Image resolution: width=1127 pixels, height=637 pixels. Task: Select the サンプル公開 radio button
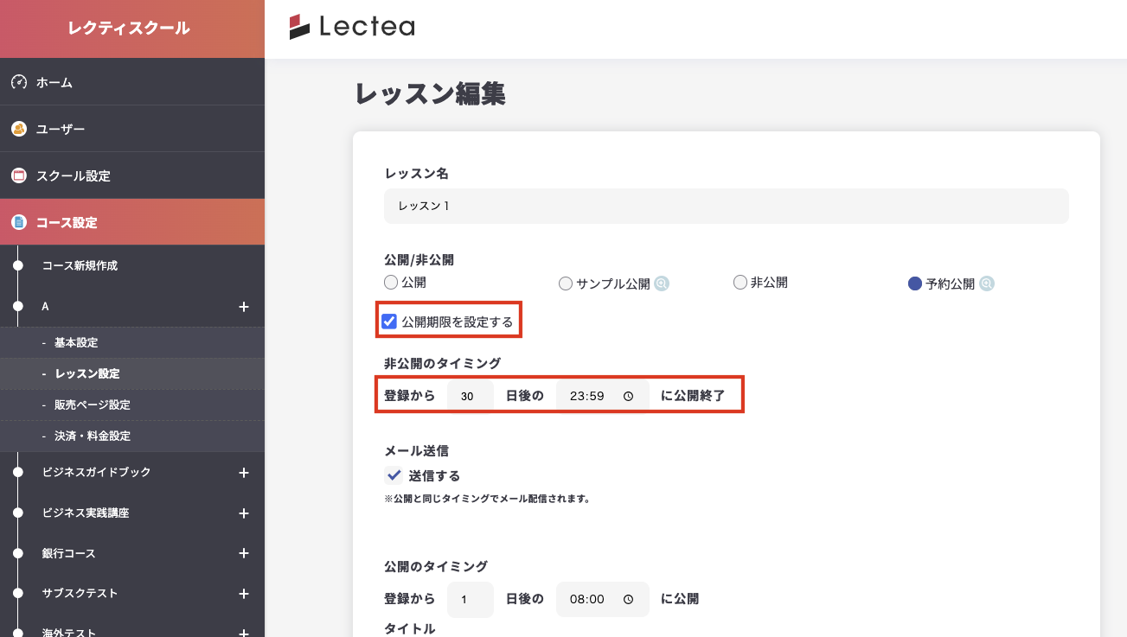[x=566, y=283]
